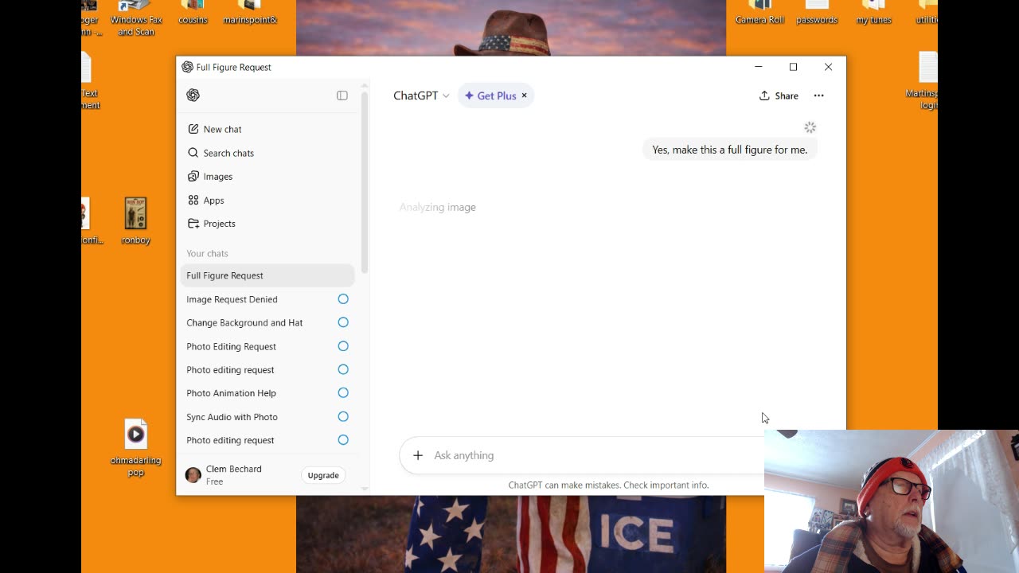Dismiss the Get Plus badge
The image size is (1019, 573).
[524, 95]
